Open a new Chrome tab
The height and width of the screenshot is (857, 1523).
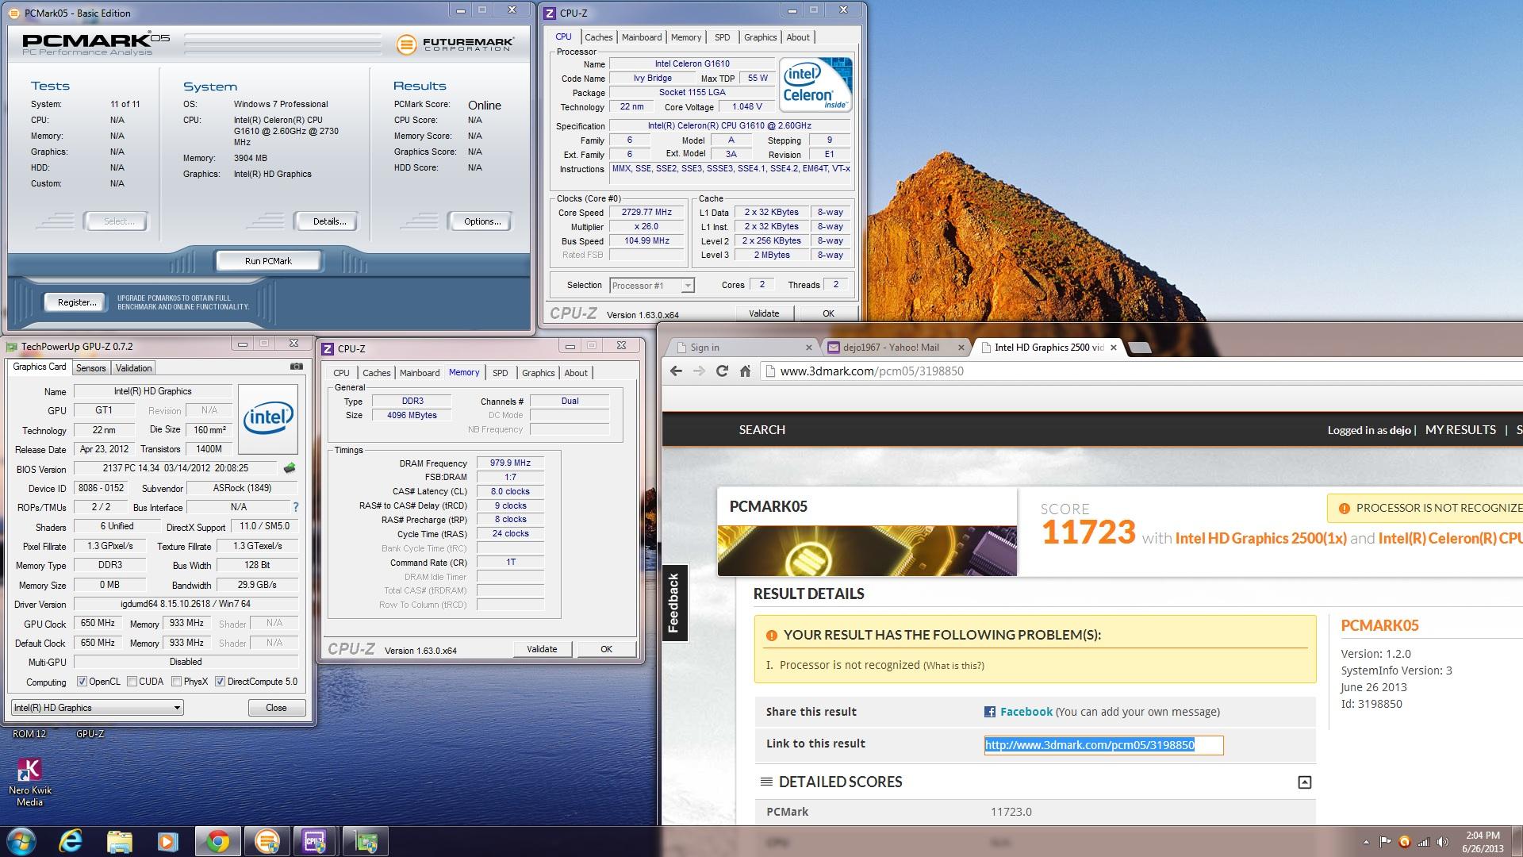[x=1139, y=348]
